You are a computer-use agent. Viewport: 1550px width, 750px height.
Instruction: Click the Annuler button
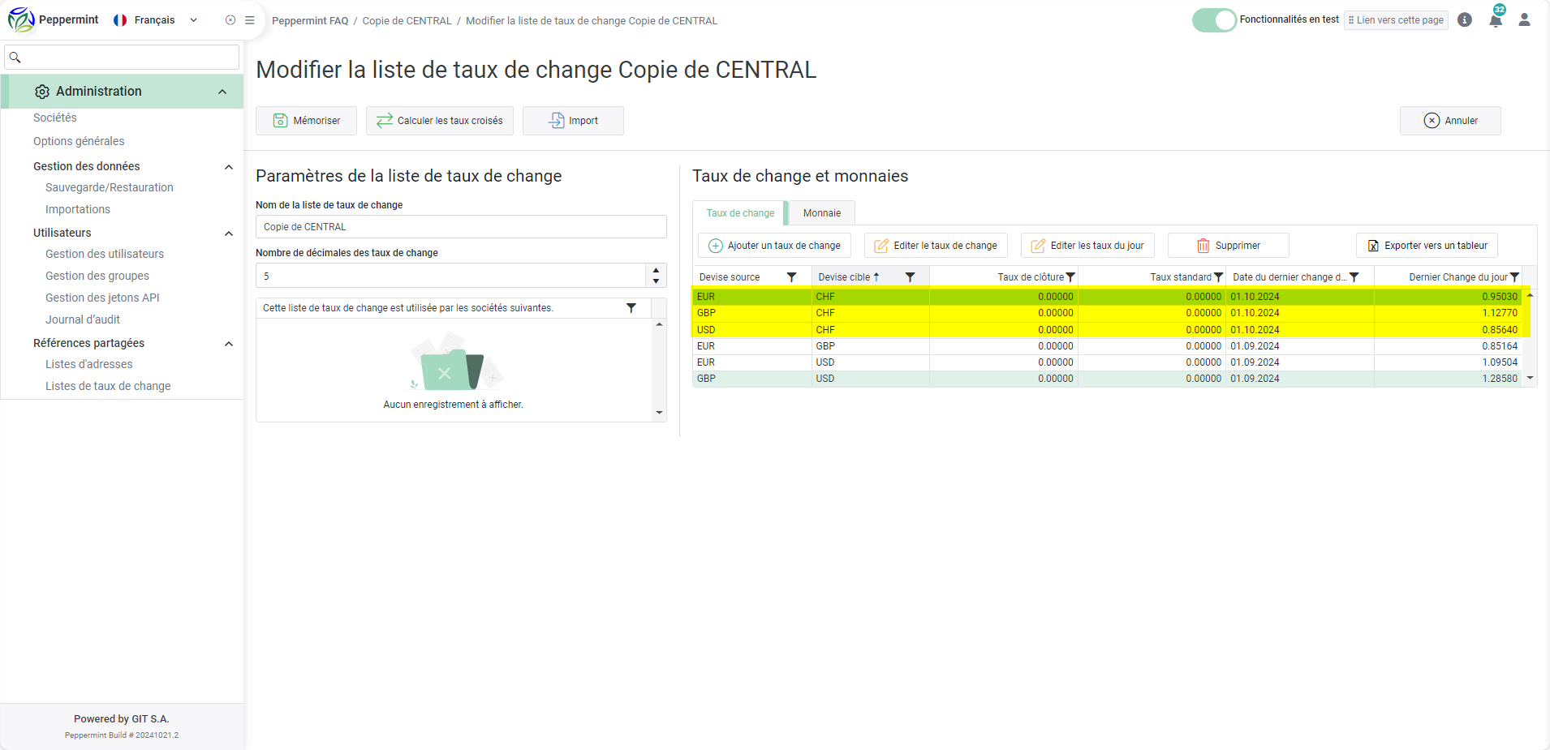click(x=1450, y=121)
